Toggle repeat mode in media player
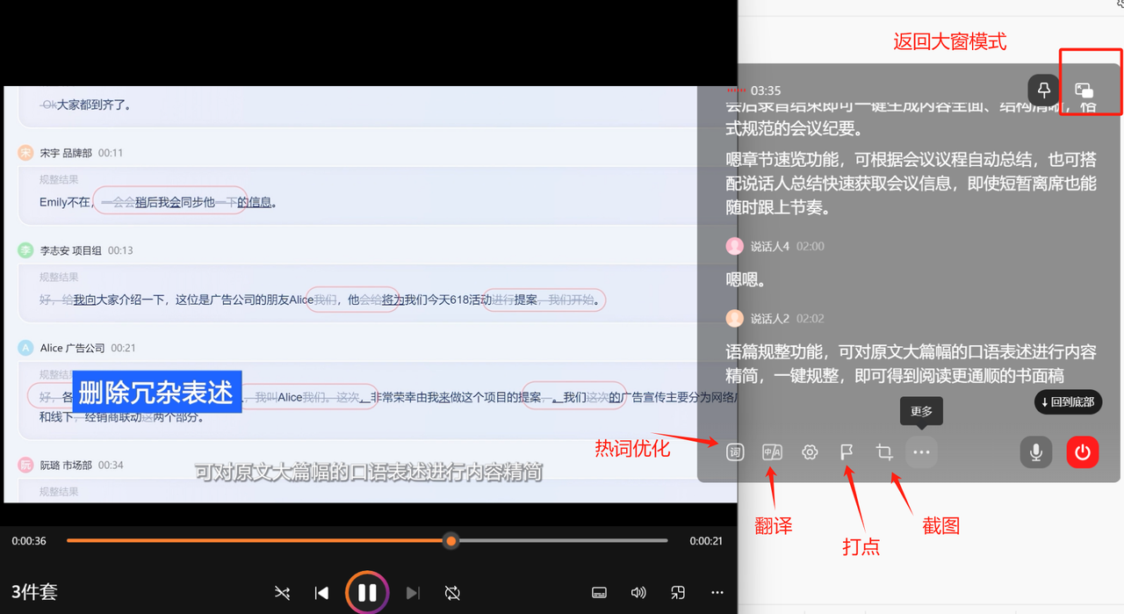This screenshot has height=614, width=1124. pos(452,593)
